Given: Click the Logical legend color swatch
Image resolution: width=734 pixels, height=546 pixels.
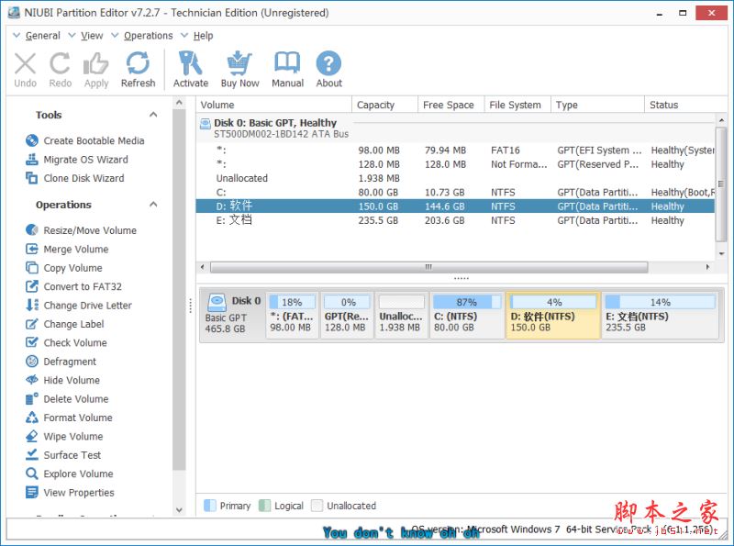Looking at the screenshot, I should click(x=264, y=506).
